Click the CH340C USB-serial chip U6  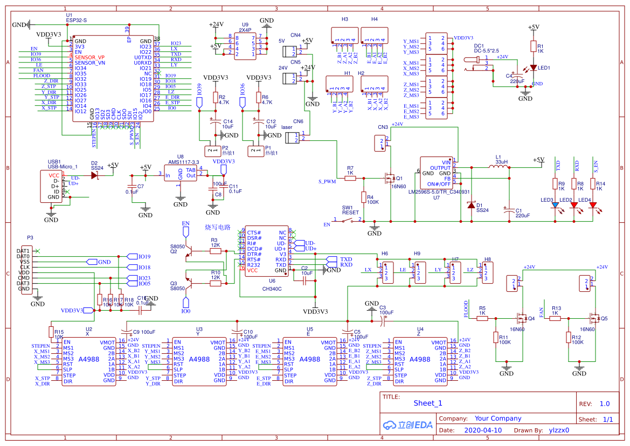(266, 251)
